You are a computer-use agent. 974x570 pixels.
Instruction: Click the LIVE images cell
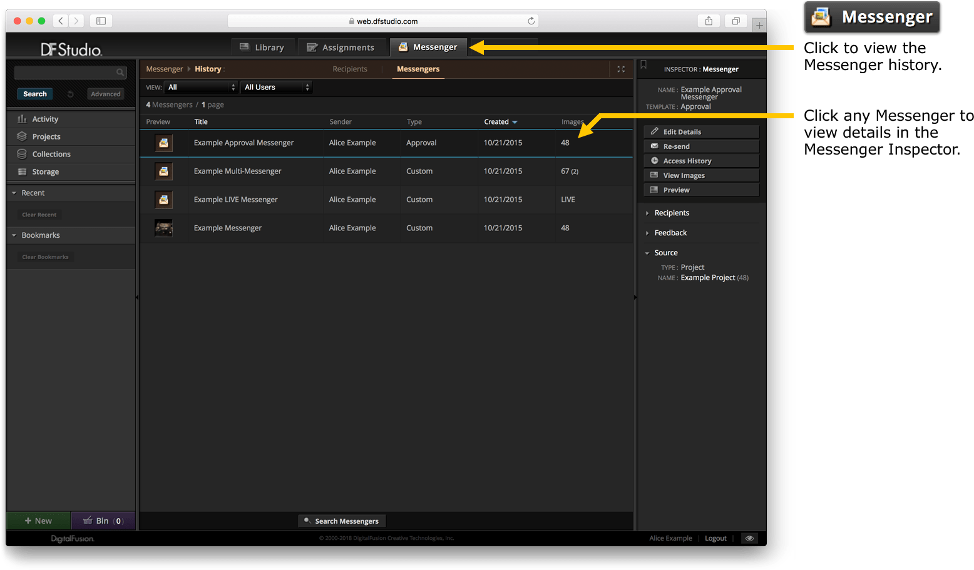tap(568, 200)
